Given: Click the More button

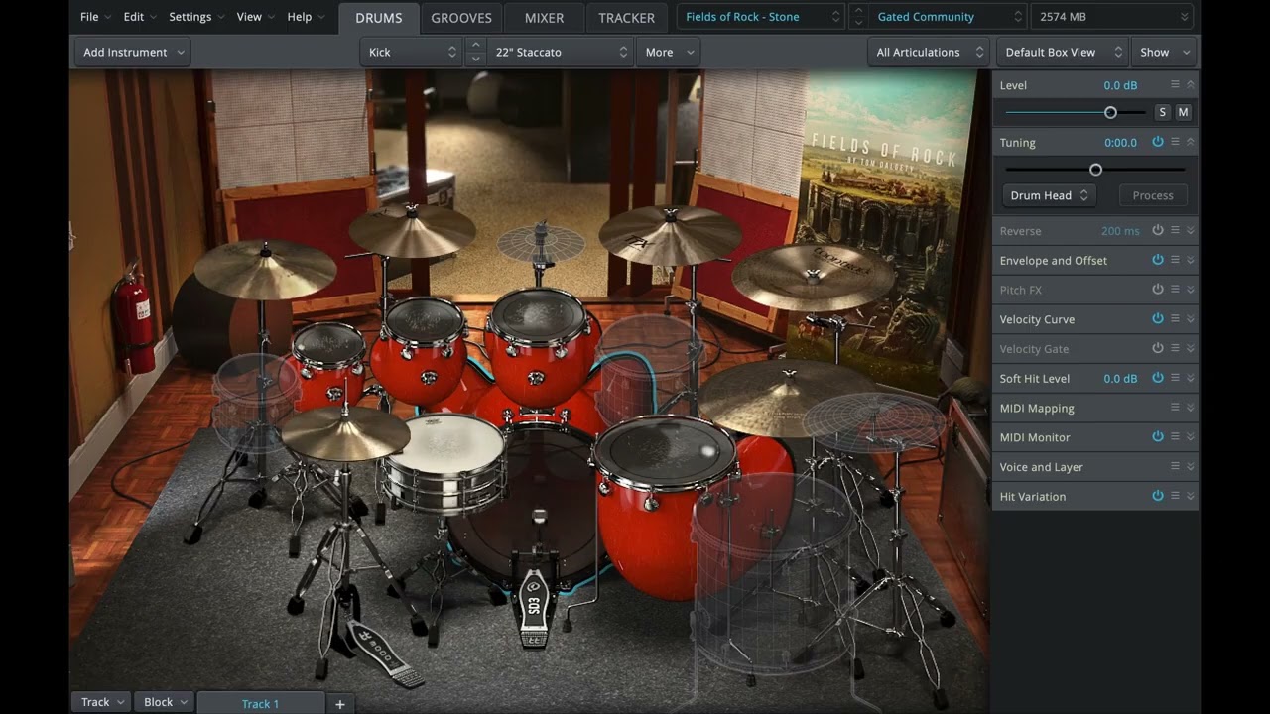Looking at the screenshot, I should click(668, 52).
